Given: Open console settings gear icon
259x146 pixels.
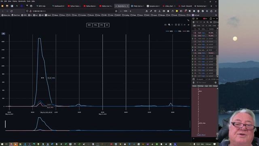Looking at the screenshot, I should [216, 82].
